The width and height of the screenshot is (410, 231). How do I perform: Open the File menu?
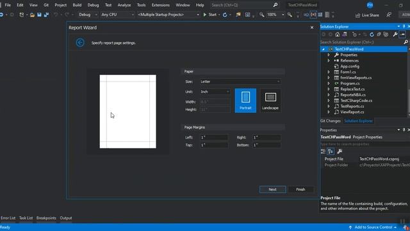tap(8, 5)
